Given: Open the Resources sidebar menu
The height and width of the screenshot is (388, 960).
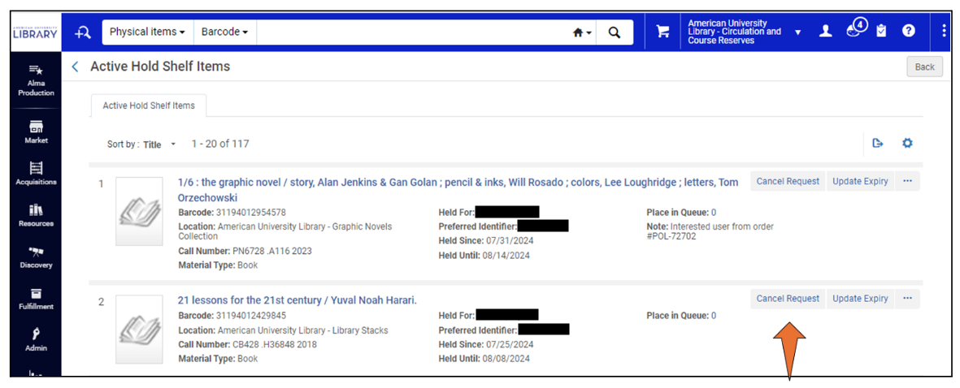Looking at the screenshot, I should pyautogui.click(x=36, y=215).
